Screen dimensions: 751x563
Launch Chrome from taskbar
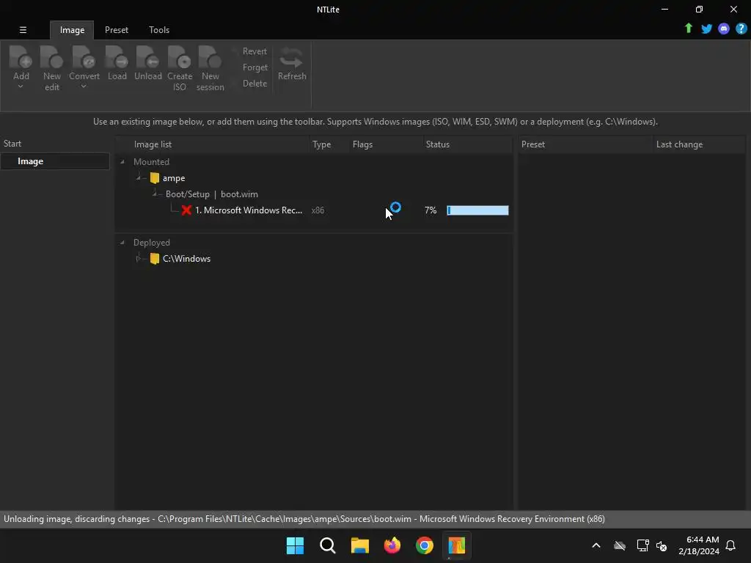pyautogui.click(x=425, y=545)
